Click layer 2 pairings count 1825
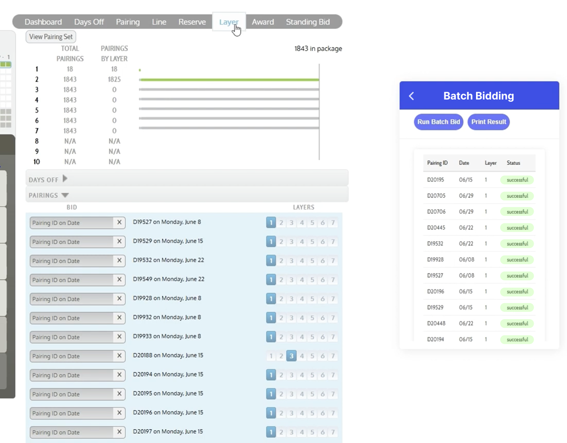567x443 pixels. coord(114,79)
